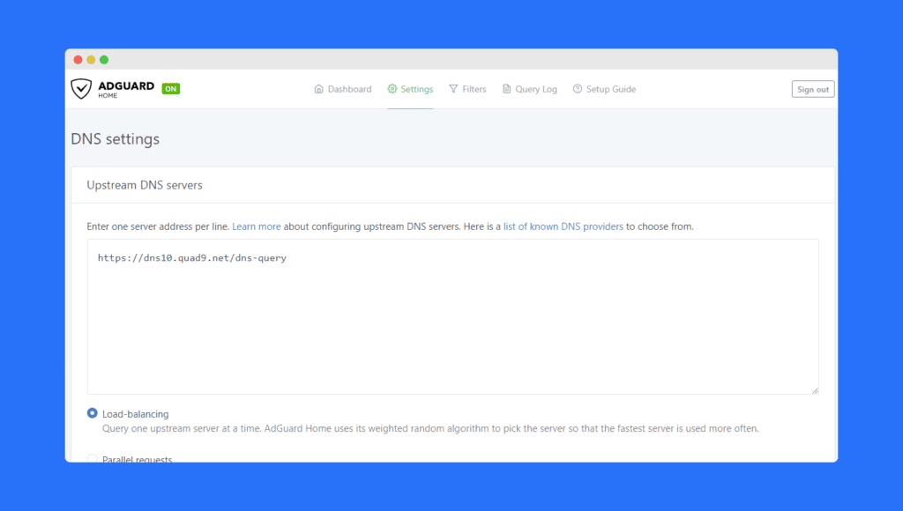Open the Settings text menu
This screenshot has height=511, width=903.
coord(417,89)
